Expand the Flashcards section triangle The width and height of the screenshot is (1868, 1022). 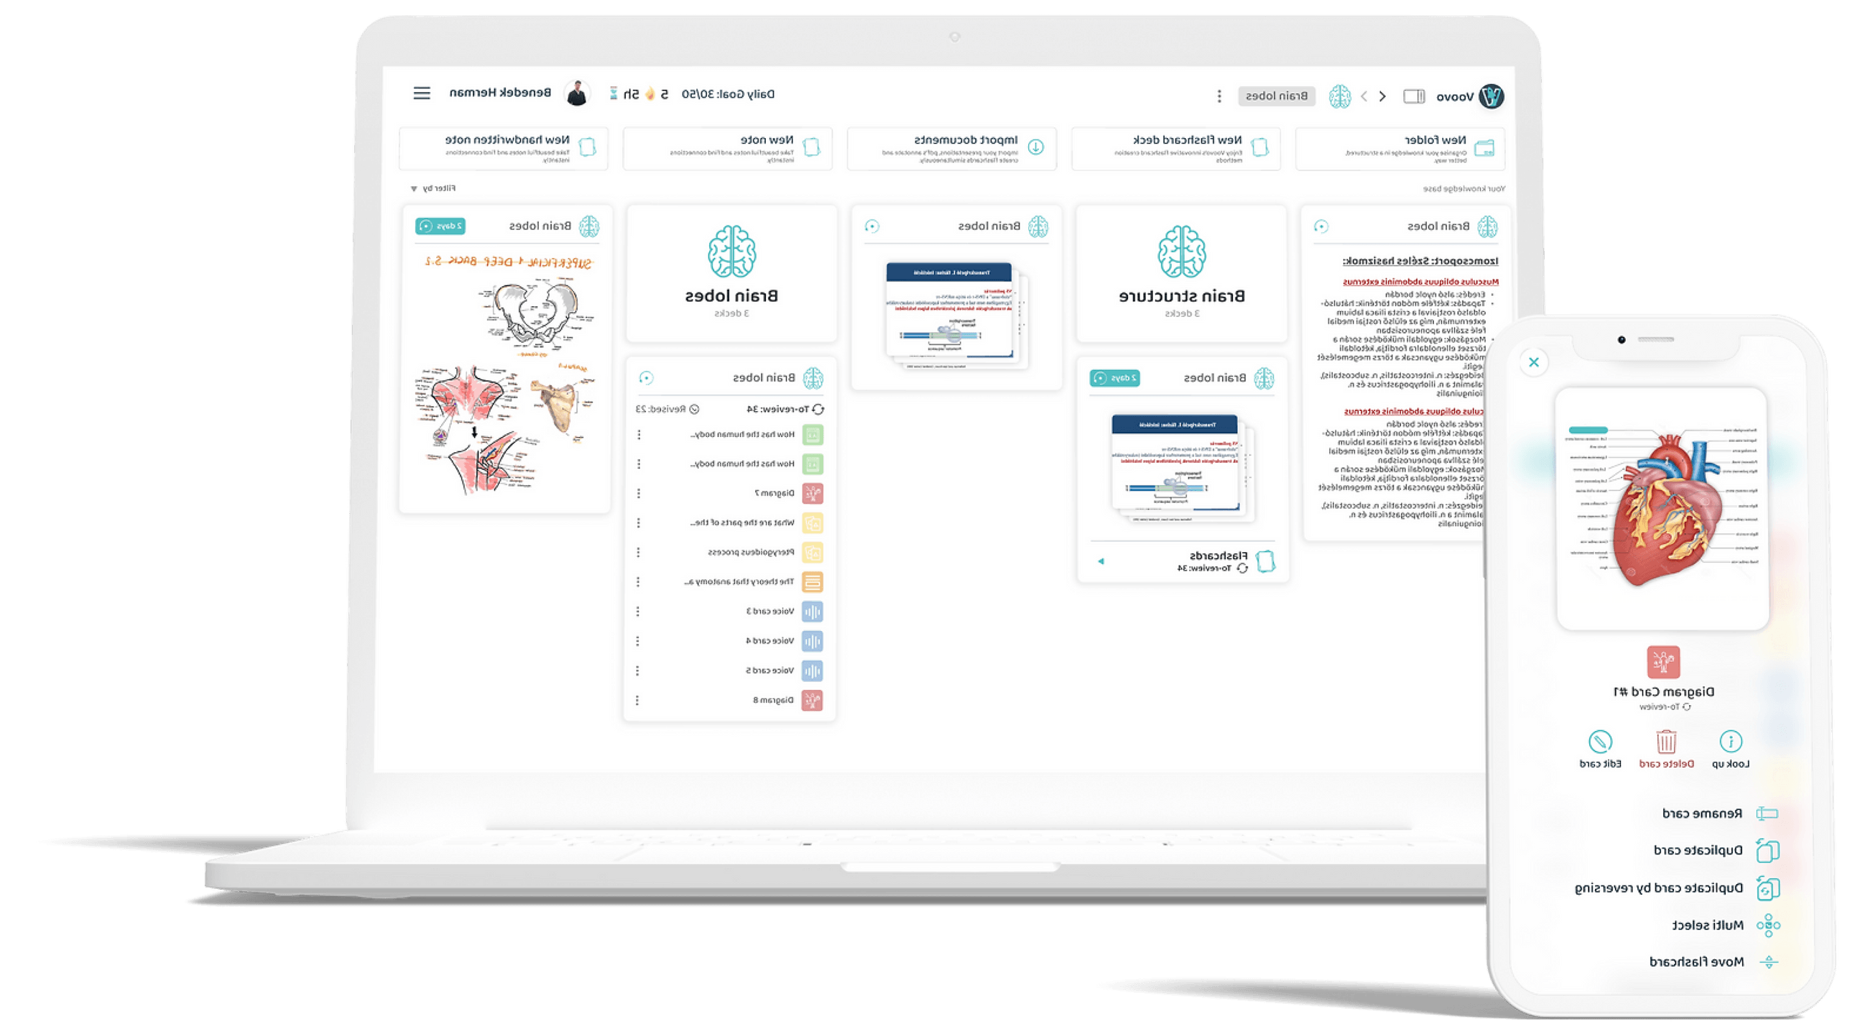[1101, 561]
